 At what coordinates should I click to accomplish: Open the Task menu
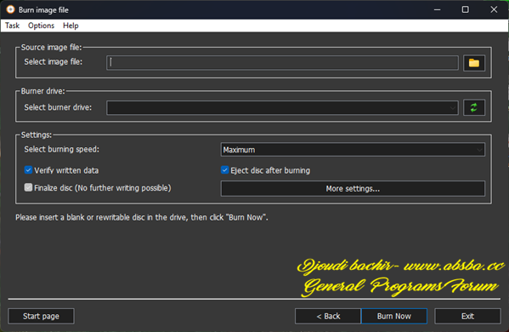[13, 26]
